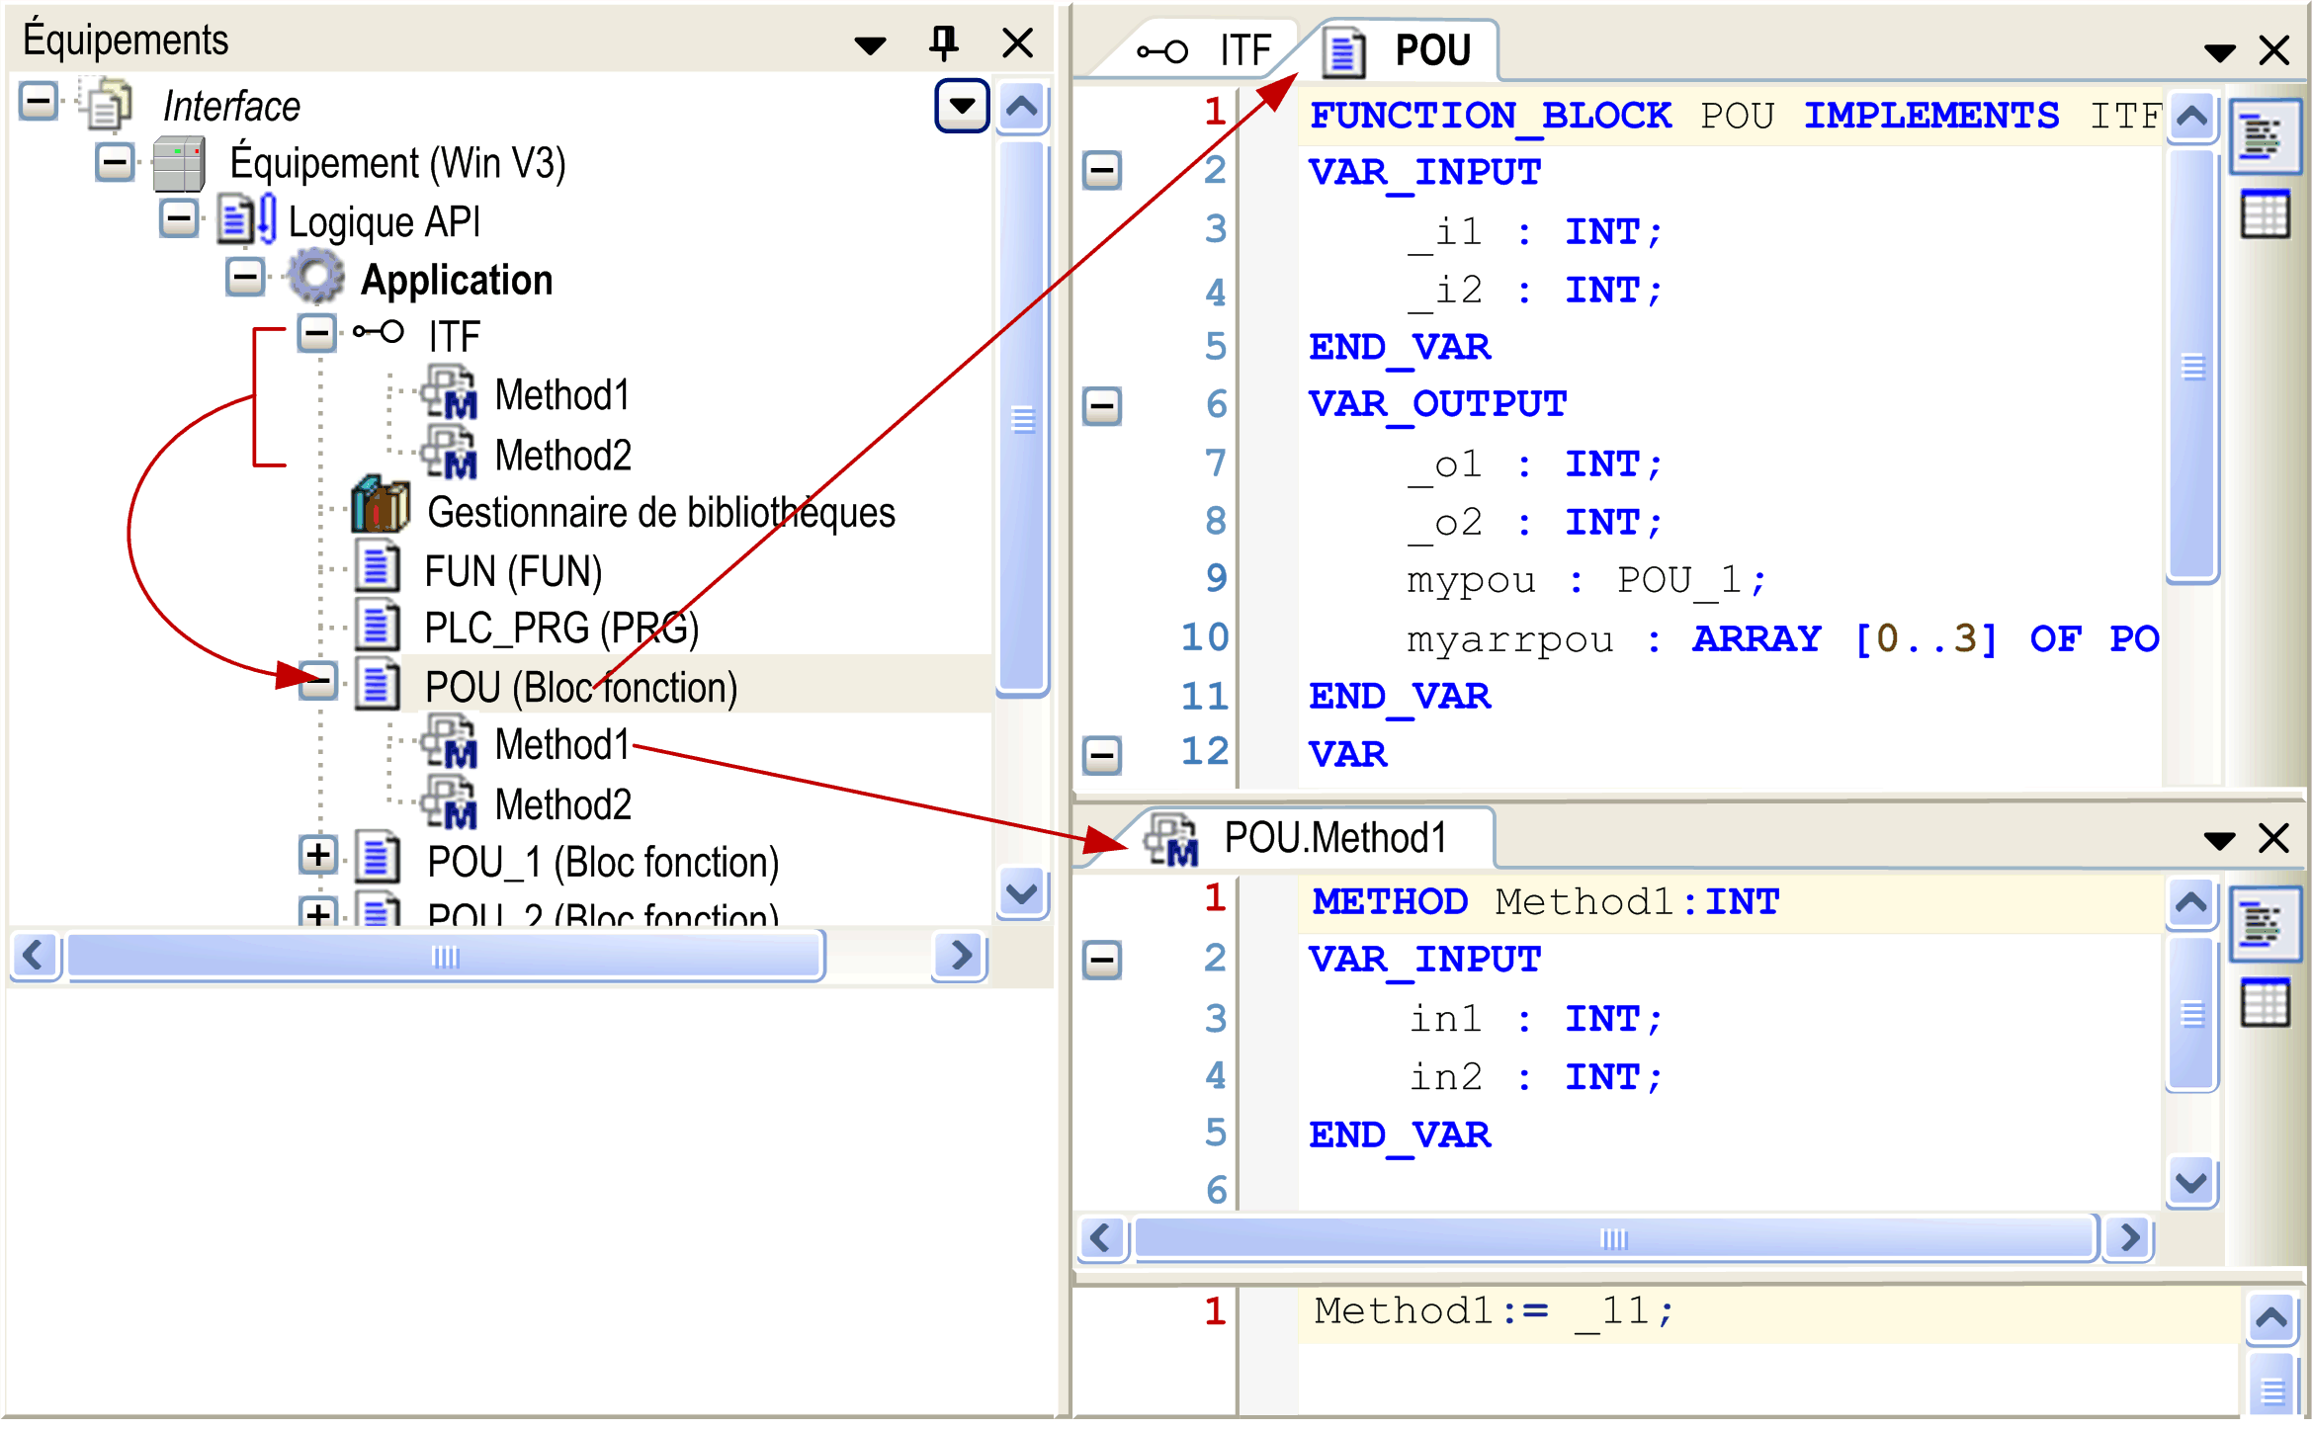
Task: Expand POU_1 (Bloc fonction) node
Action: point(317,856)
